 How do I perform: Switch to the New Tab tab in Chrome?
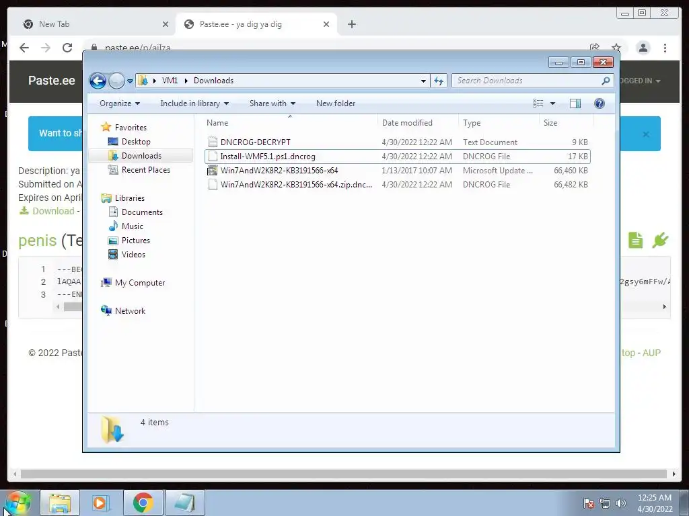[94, 24]
